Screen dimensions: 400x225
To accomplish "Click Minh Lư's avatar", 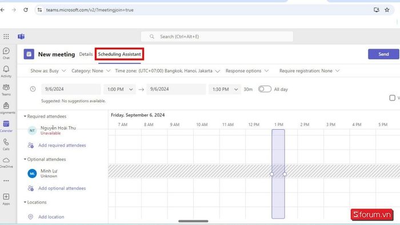I will tap(32, 174).
